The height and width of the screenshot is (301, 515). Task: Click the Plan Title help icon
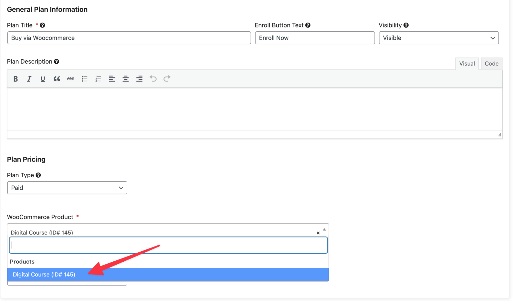coord(43,25)
